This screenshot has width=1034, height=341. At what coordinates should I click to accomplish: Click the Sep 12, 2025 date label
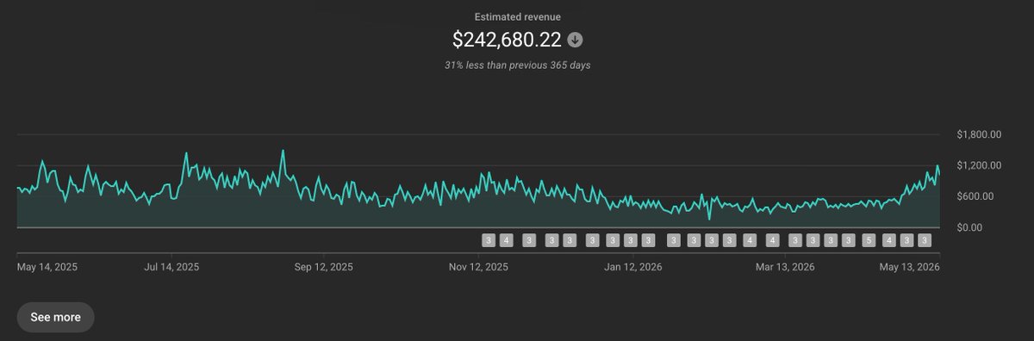[x=323, y=267]
